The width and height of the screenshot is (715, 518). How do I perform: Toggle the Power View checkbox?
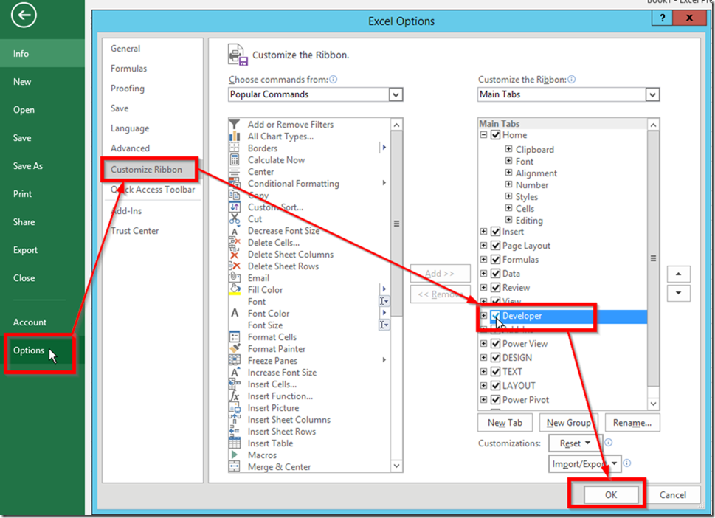click(x=495, y=344)
